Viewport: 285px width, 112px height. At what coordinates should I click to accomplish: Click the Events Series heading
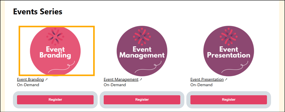(38, 12)
